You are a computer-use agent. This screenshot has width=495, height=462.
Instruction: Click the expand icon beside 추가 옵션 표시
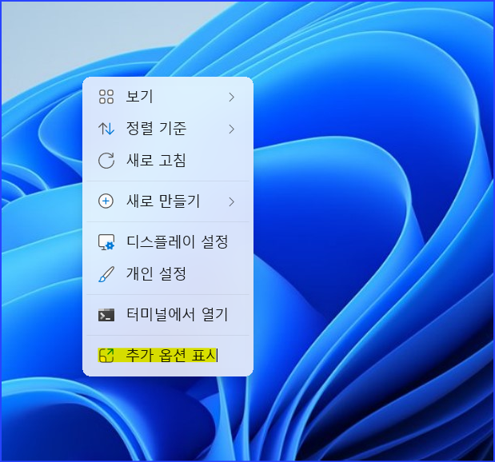pyautogui.click(x=106, y=356)
